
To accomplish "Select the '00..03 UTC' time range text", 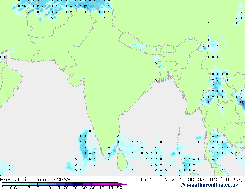I will [203, 180].
